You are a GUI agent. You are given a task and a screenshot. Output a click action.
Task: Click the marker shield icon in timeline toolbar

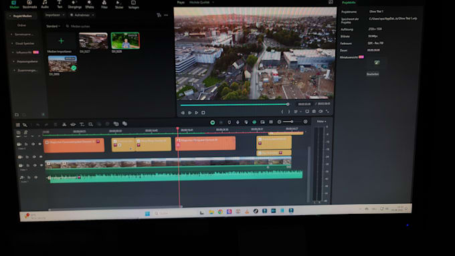230,122
